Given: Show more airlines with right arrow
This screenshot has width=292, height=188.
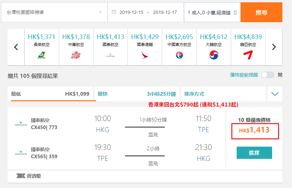Looking at the screenshot, I should 274,47.
